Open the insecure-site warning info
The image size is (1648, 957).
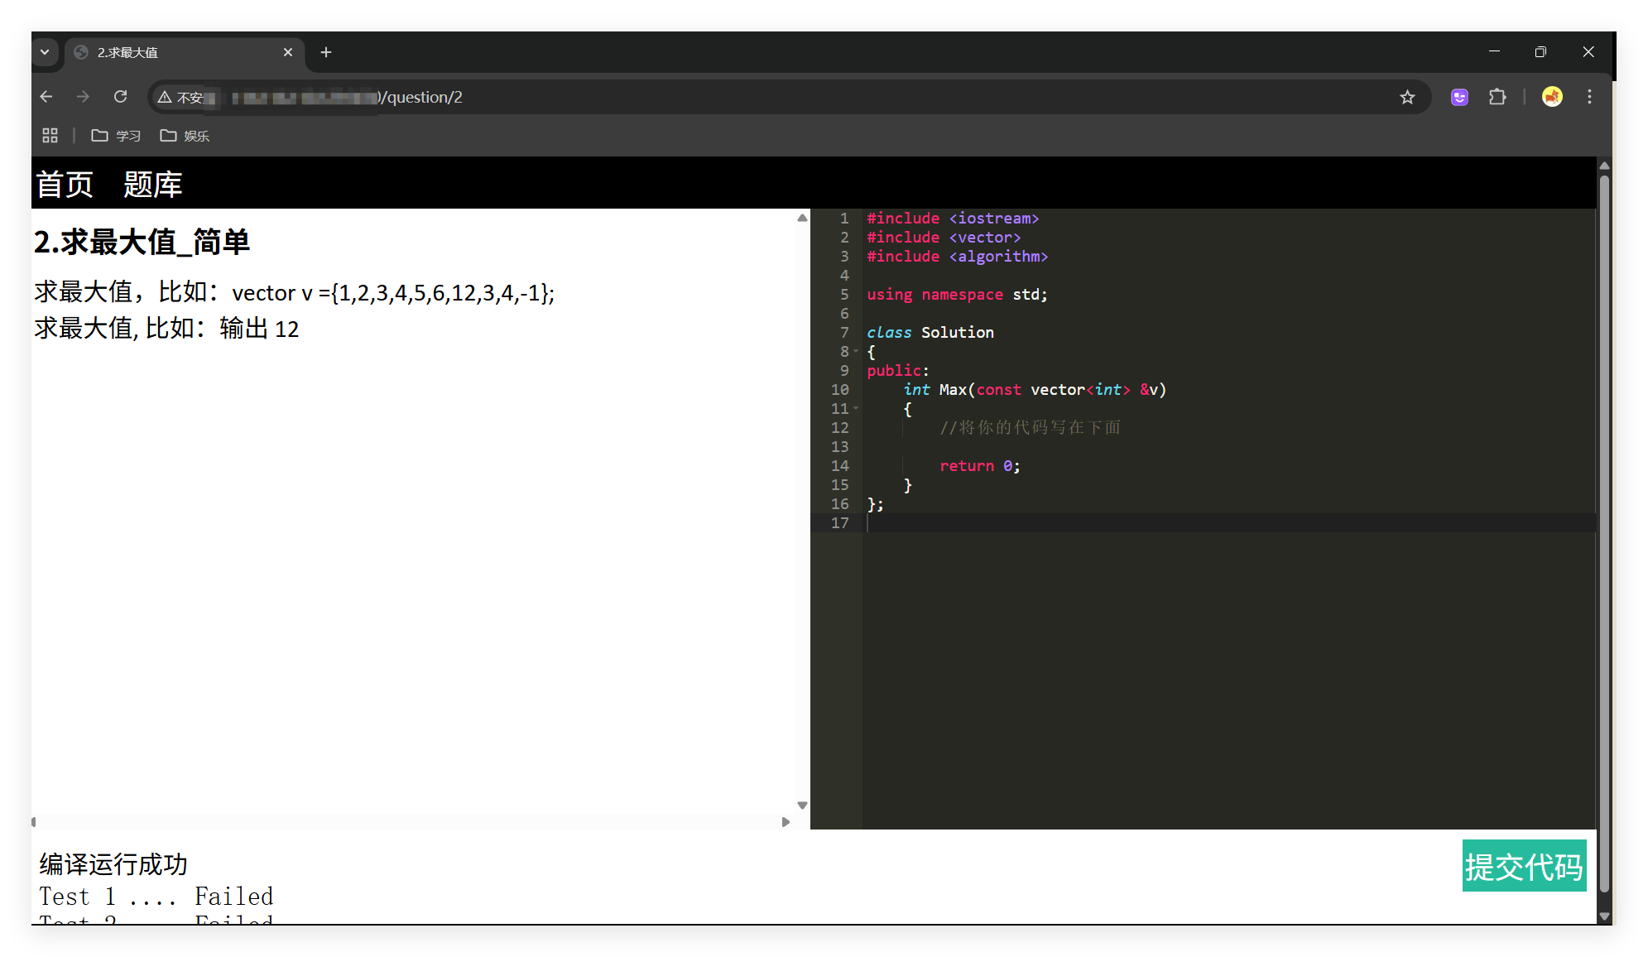(180, 98)
